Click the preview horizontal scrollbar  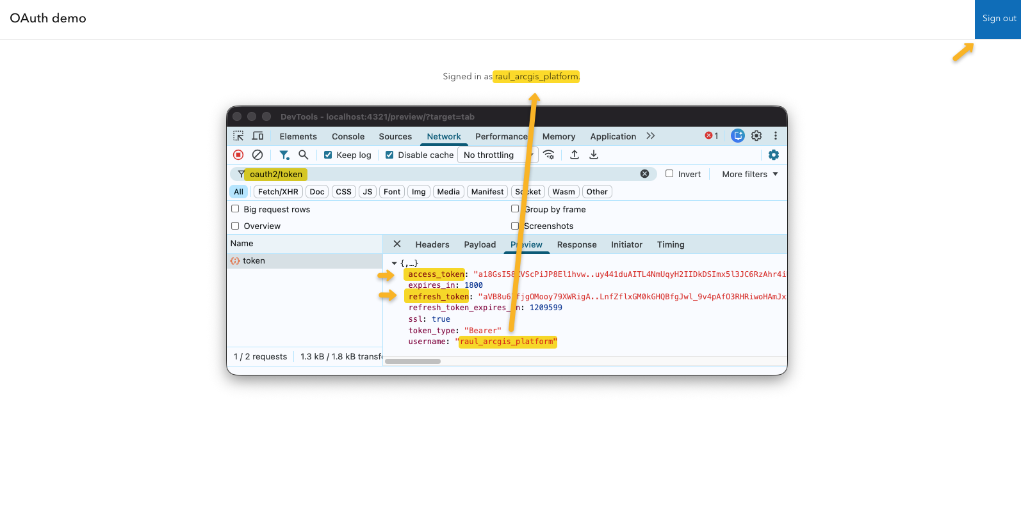412,361
